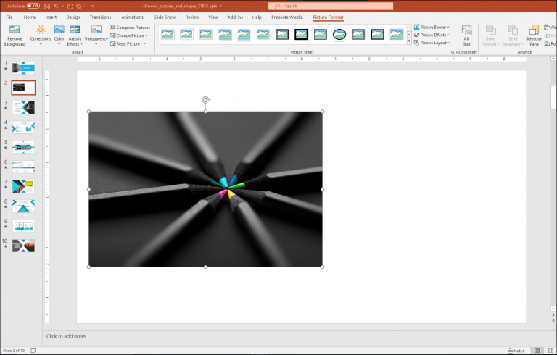557x355 pixels.
Task: Open Picture Styles dialog launcher
Action: coord(453,52)
